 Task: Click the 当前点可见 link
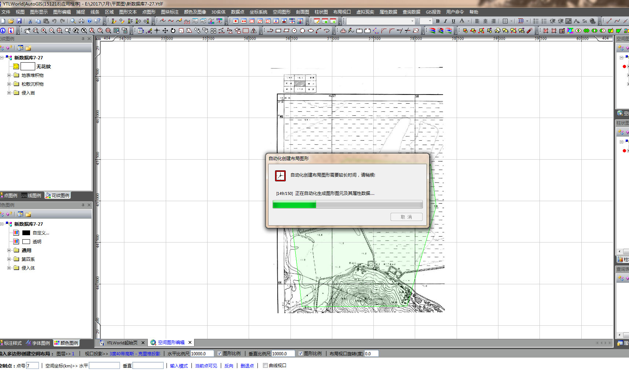point(206,366)
